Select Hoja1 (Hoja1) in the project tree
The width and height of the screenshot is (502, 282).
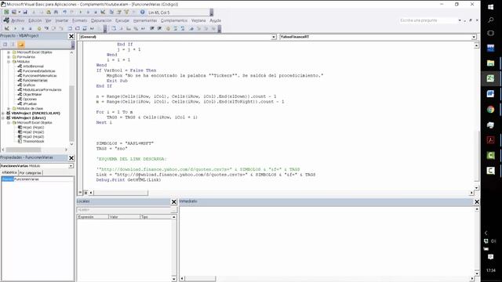click(x=33, y=127)
